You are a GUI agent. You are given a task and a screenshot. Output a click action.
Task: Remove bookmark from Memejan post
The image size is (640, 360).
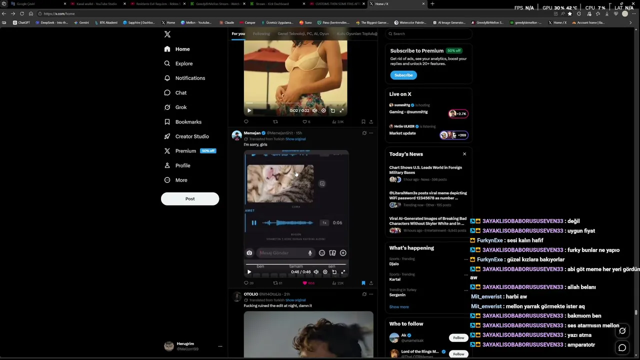(363, 283)
